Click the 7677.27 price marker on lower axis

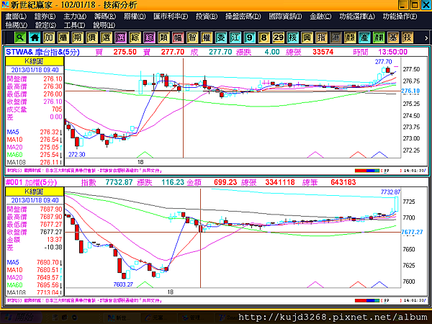pyautogui.click(x=412, y=232)
